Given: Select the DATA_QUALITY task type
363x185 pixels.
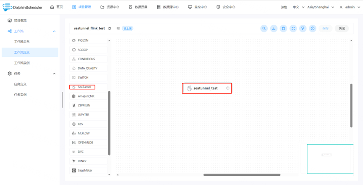Looking at the screenshot, I should (x=88, y=69).
